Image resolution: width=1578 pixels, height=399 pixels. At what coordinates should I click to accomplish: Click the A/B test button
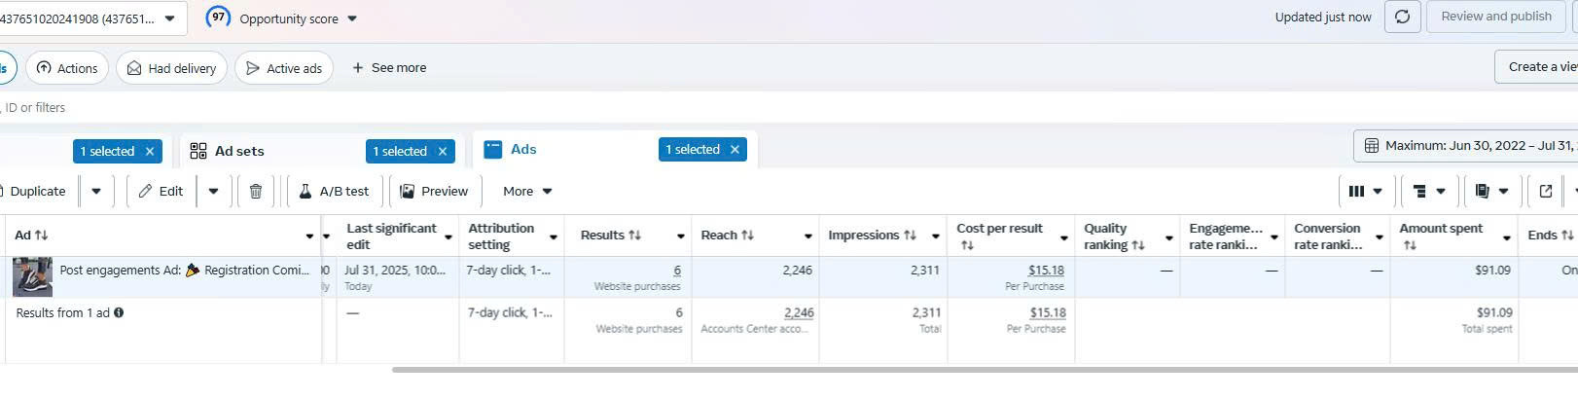click(x=334, y=192)
